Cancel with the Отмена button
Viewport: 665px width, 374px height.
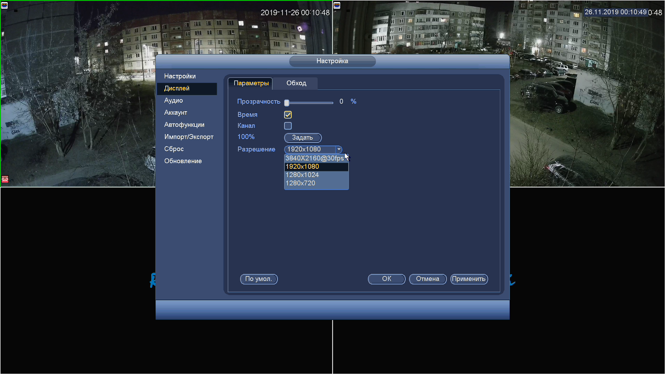click(x=428, y=279)
